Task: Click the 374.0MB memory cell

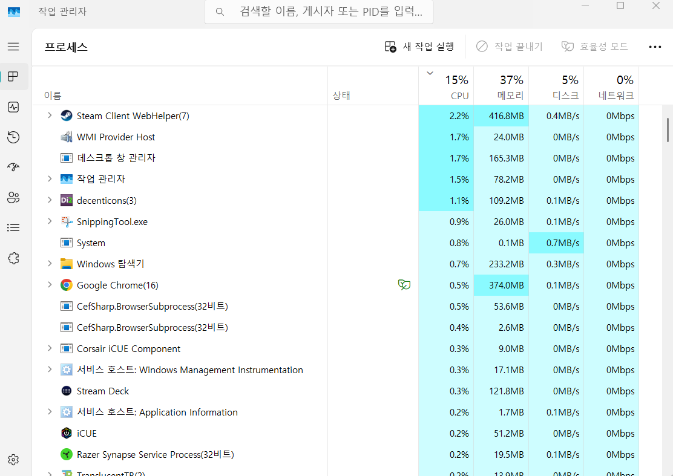Action: 501,285
